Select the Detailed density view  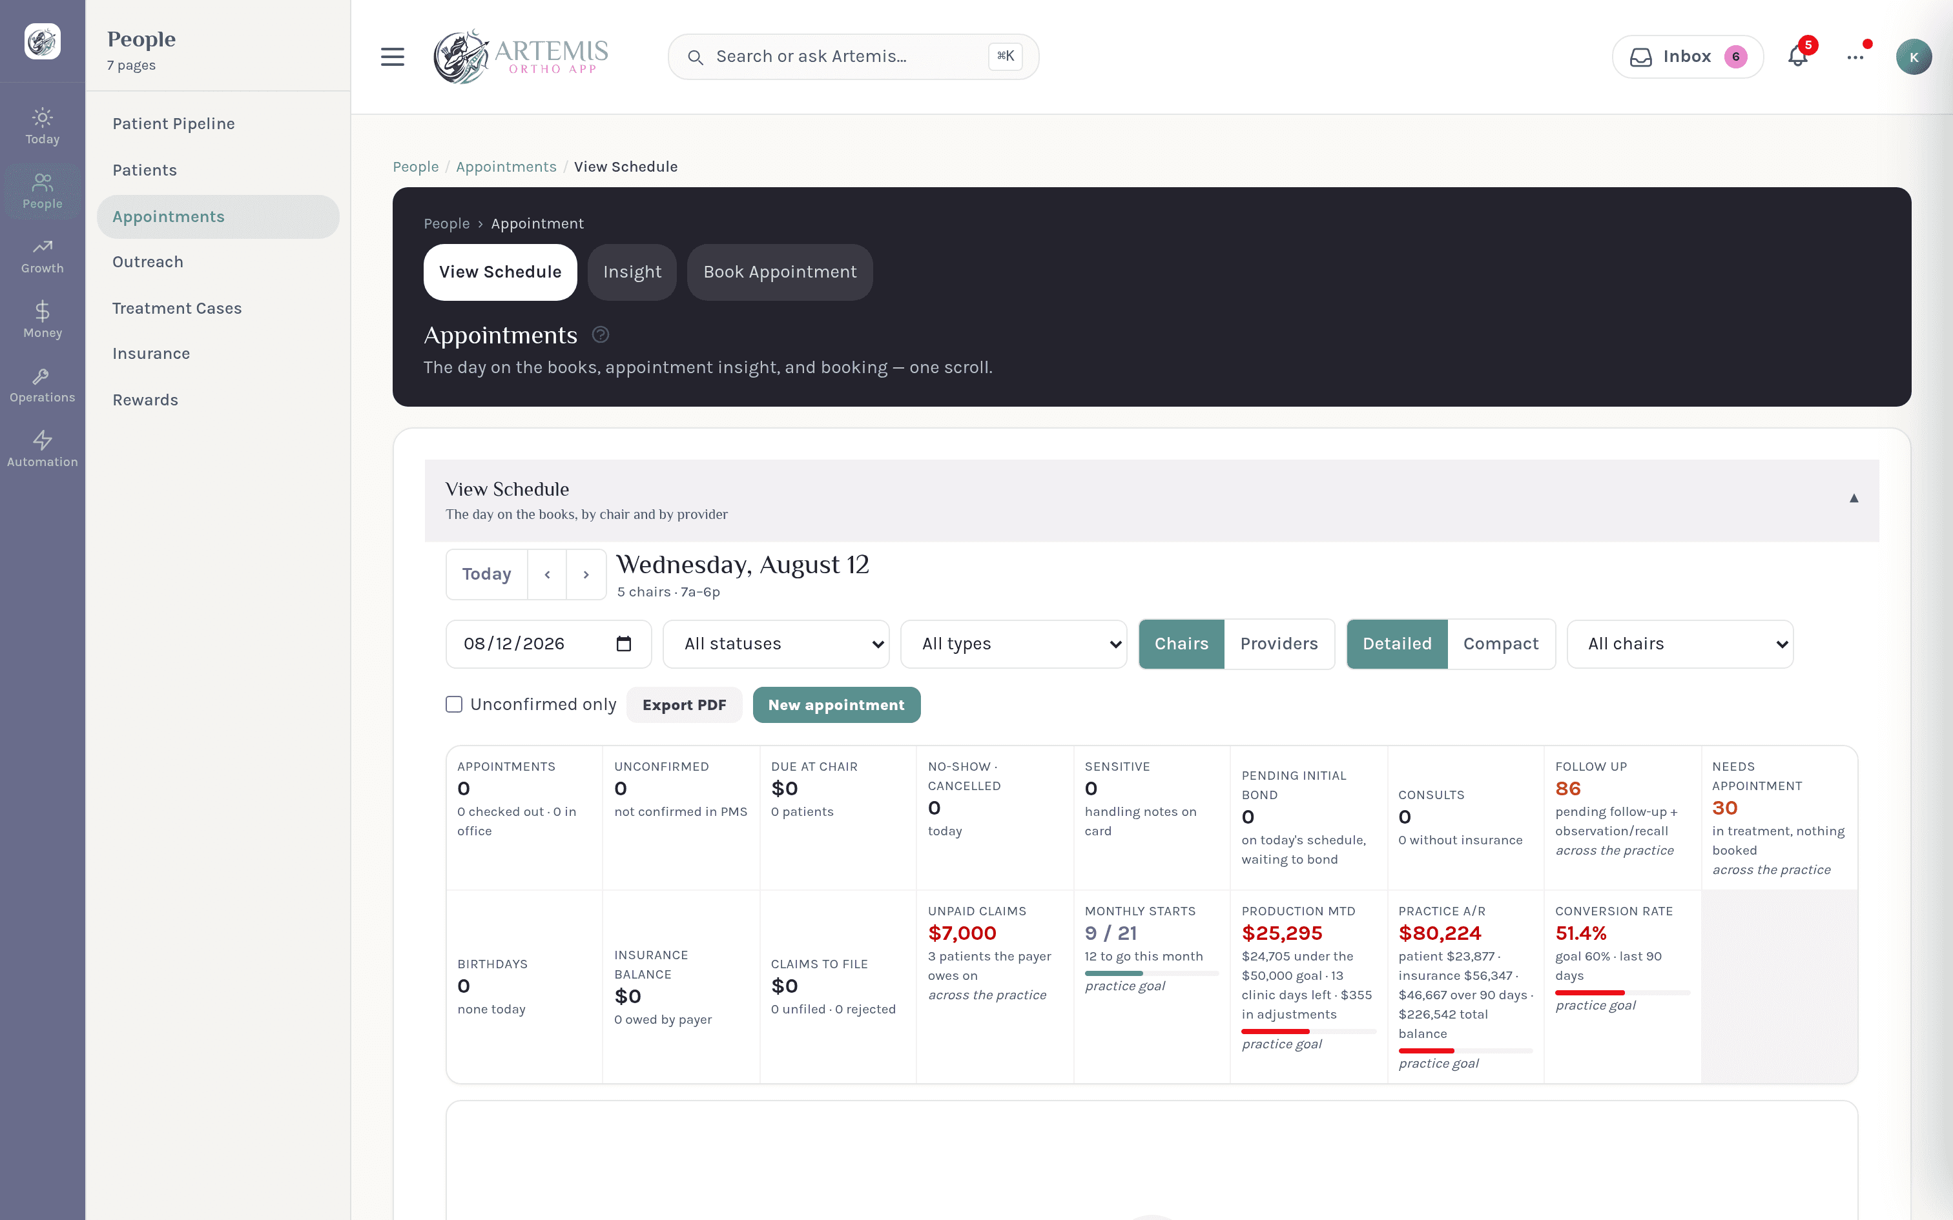1397,644
